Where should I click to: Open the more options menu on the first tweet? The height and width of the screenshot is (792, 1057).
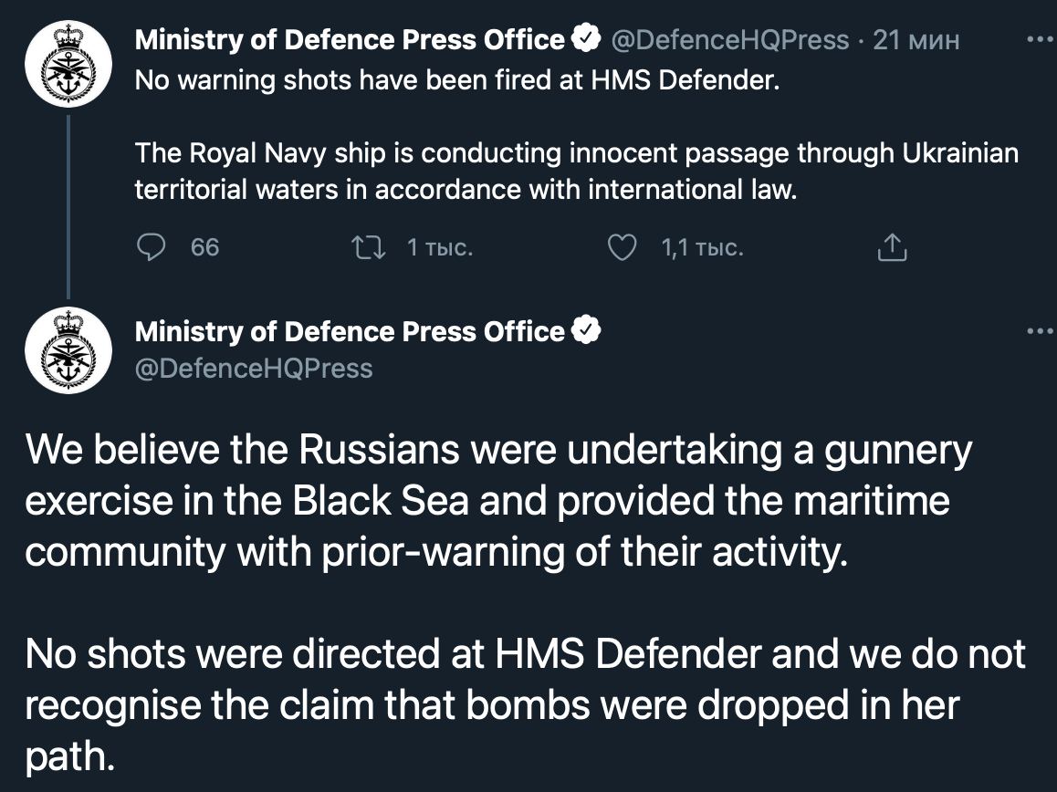(1039, 40)
